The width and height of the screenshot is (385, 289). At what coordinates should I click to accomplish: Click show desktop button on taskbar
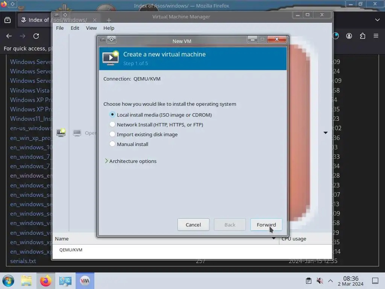[x=375, y=281]
